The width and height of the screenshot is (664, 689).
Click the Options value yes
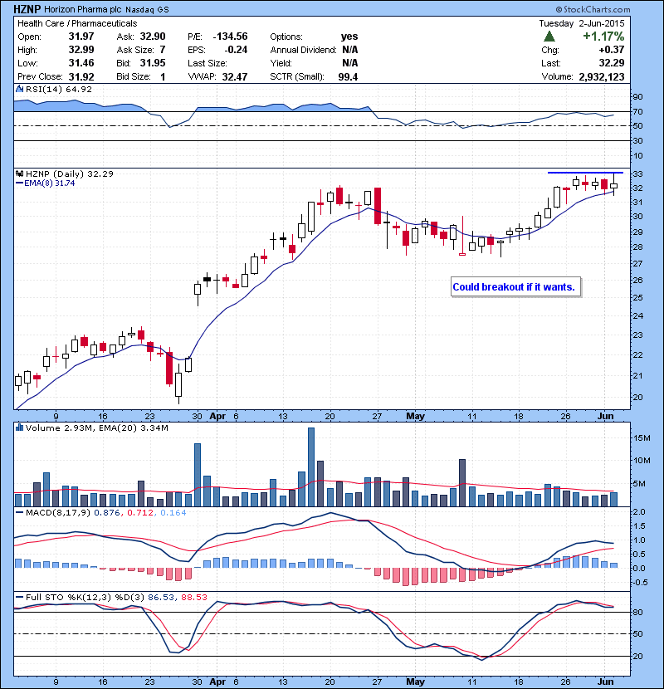tap(349, 37)
